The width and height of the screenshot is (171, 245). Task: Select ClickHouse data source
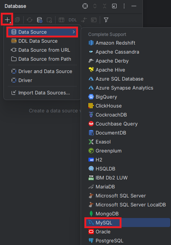127,106
